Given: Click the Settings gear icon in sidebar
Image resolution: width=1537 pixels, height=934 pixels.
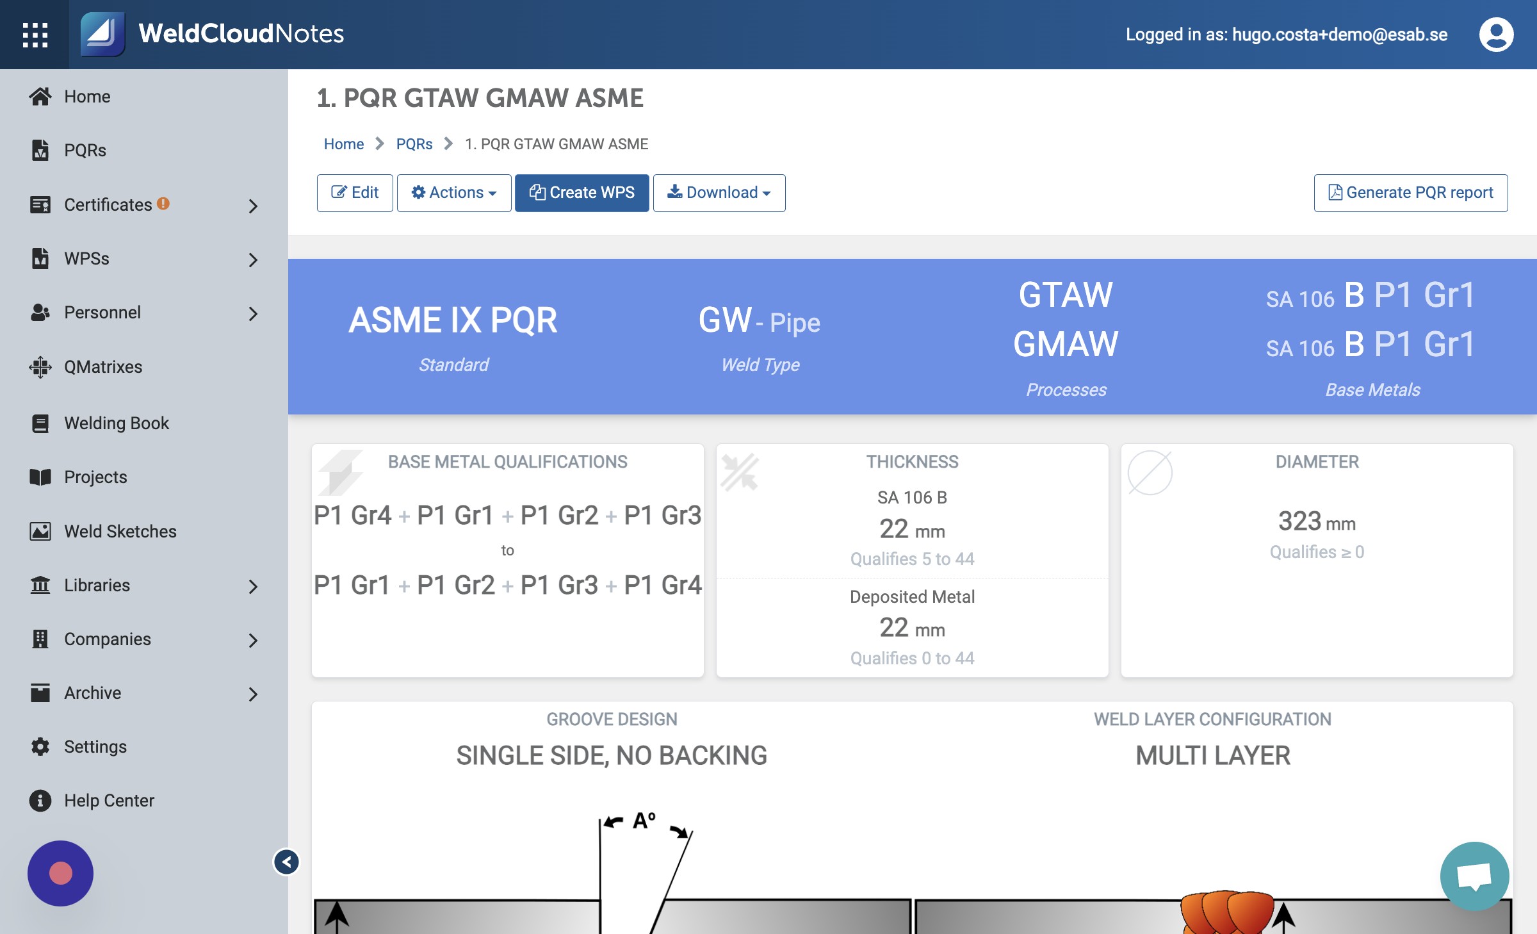Looking at the screenshot, I should [x=40, y=747].
